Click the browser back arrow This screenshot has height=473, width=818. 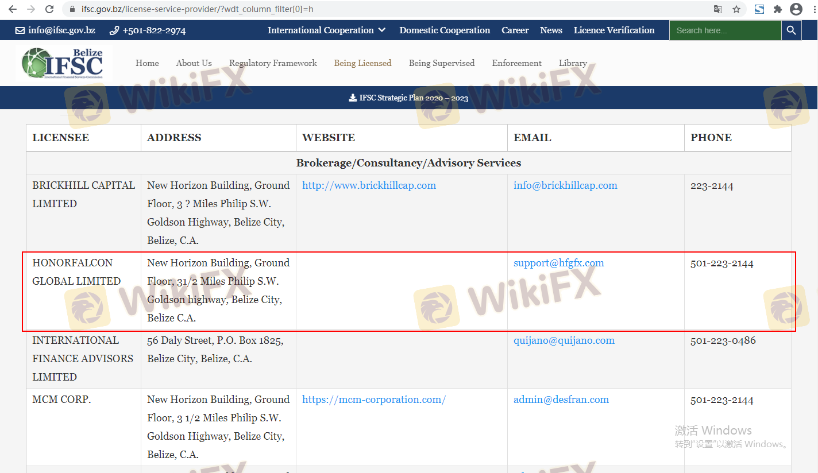pyautogui.click(x=12, y=9)
